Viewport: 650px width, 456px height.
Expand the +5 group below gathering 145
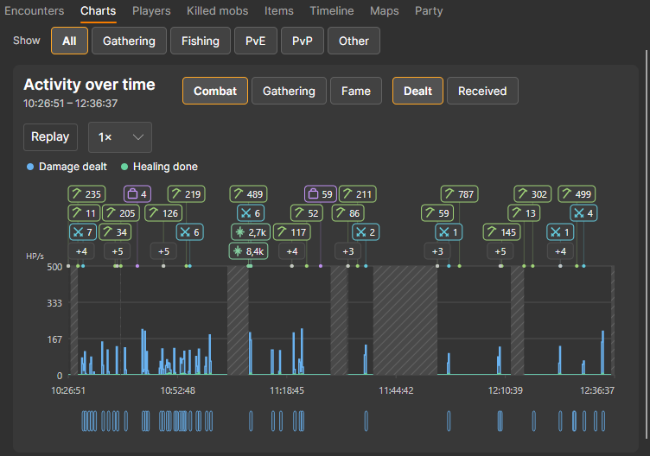tap(500, 251)
